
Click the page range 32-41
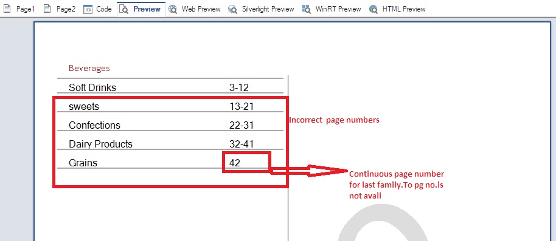(x=242, y=144)
